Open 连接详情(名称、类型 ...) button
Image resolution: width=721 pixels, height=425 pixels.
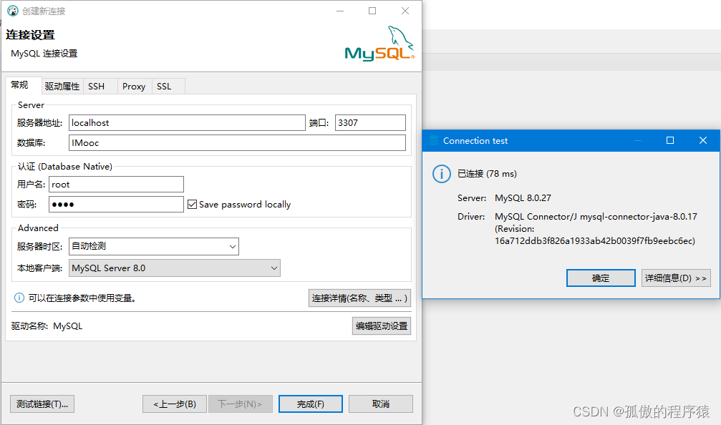pos(359,298)
